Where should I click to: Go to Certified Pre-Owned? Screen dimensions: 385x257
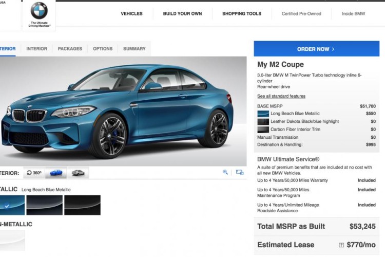coord(301,14)
